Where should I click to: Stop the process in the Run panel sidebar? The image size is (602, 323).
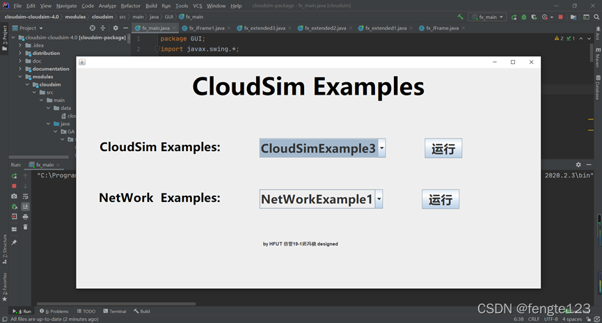[x=14, y=186]
